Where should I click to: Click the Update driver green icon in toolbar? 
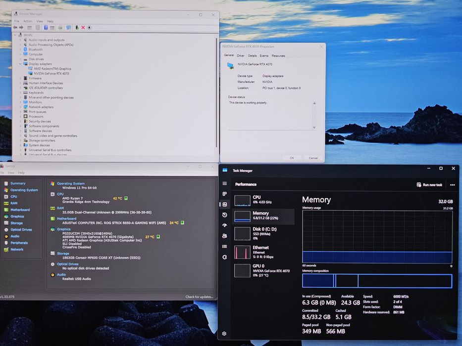77,27
